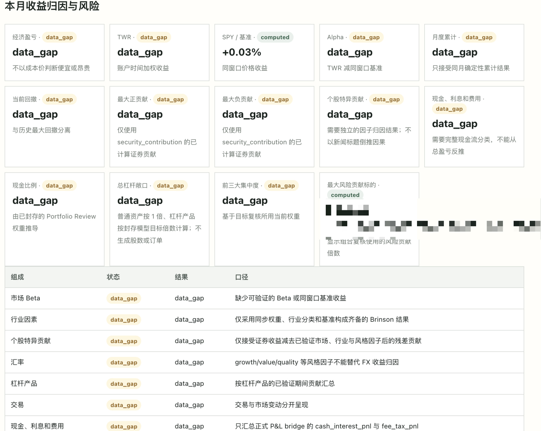The height and width of the screenshot is (431, 541).
Task: Click the 本月收益归因与风险 heading
Action: tap(52, 6)
